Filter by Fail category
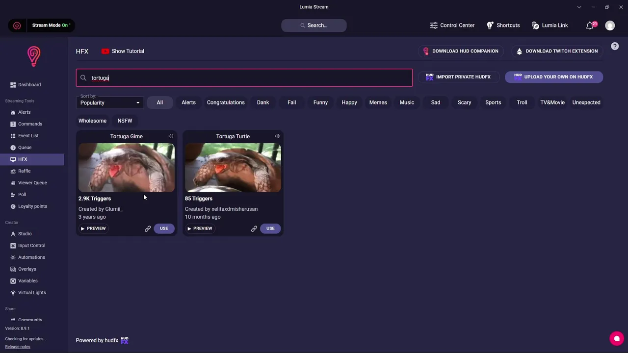This screenshot has width=628, height=353. [292, 102]
